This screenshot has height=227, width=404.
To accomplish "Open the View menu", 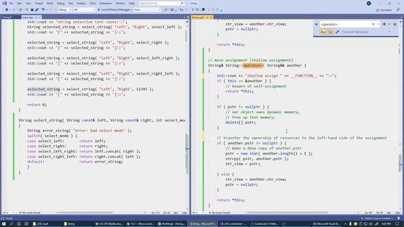I will [x=28, y=3].
